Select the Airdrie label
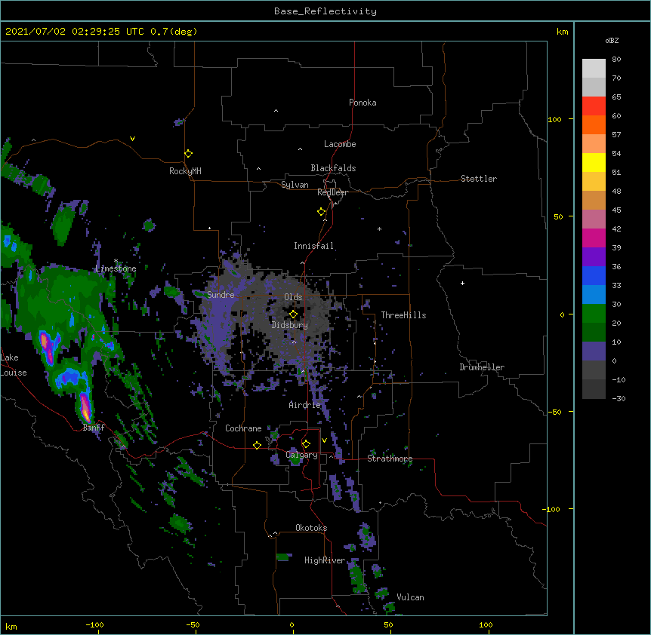Image resolution: width=651 pixels, height=635 pixels. pyautogui.click(x=304, y=405)
